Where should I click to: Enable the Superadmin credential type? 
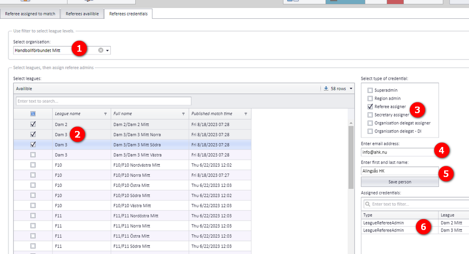click(x=370, y=90)
